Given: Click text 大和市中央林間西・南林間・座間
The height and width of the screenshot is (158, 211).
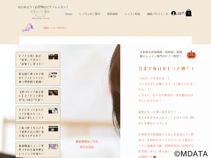Looking at the screenshot, I should tap(161, 52).
